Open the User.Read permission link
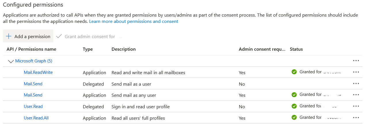This screenshot has height=124, width=369. pos(33,107)
